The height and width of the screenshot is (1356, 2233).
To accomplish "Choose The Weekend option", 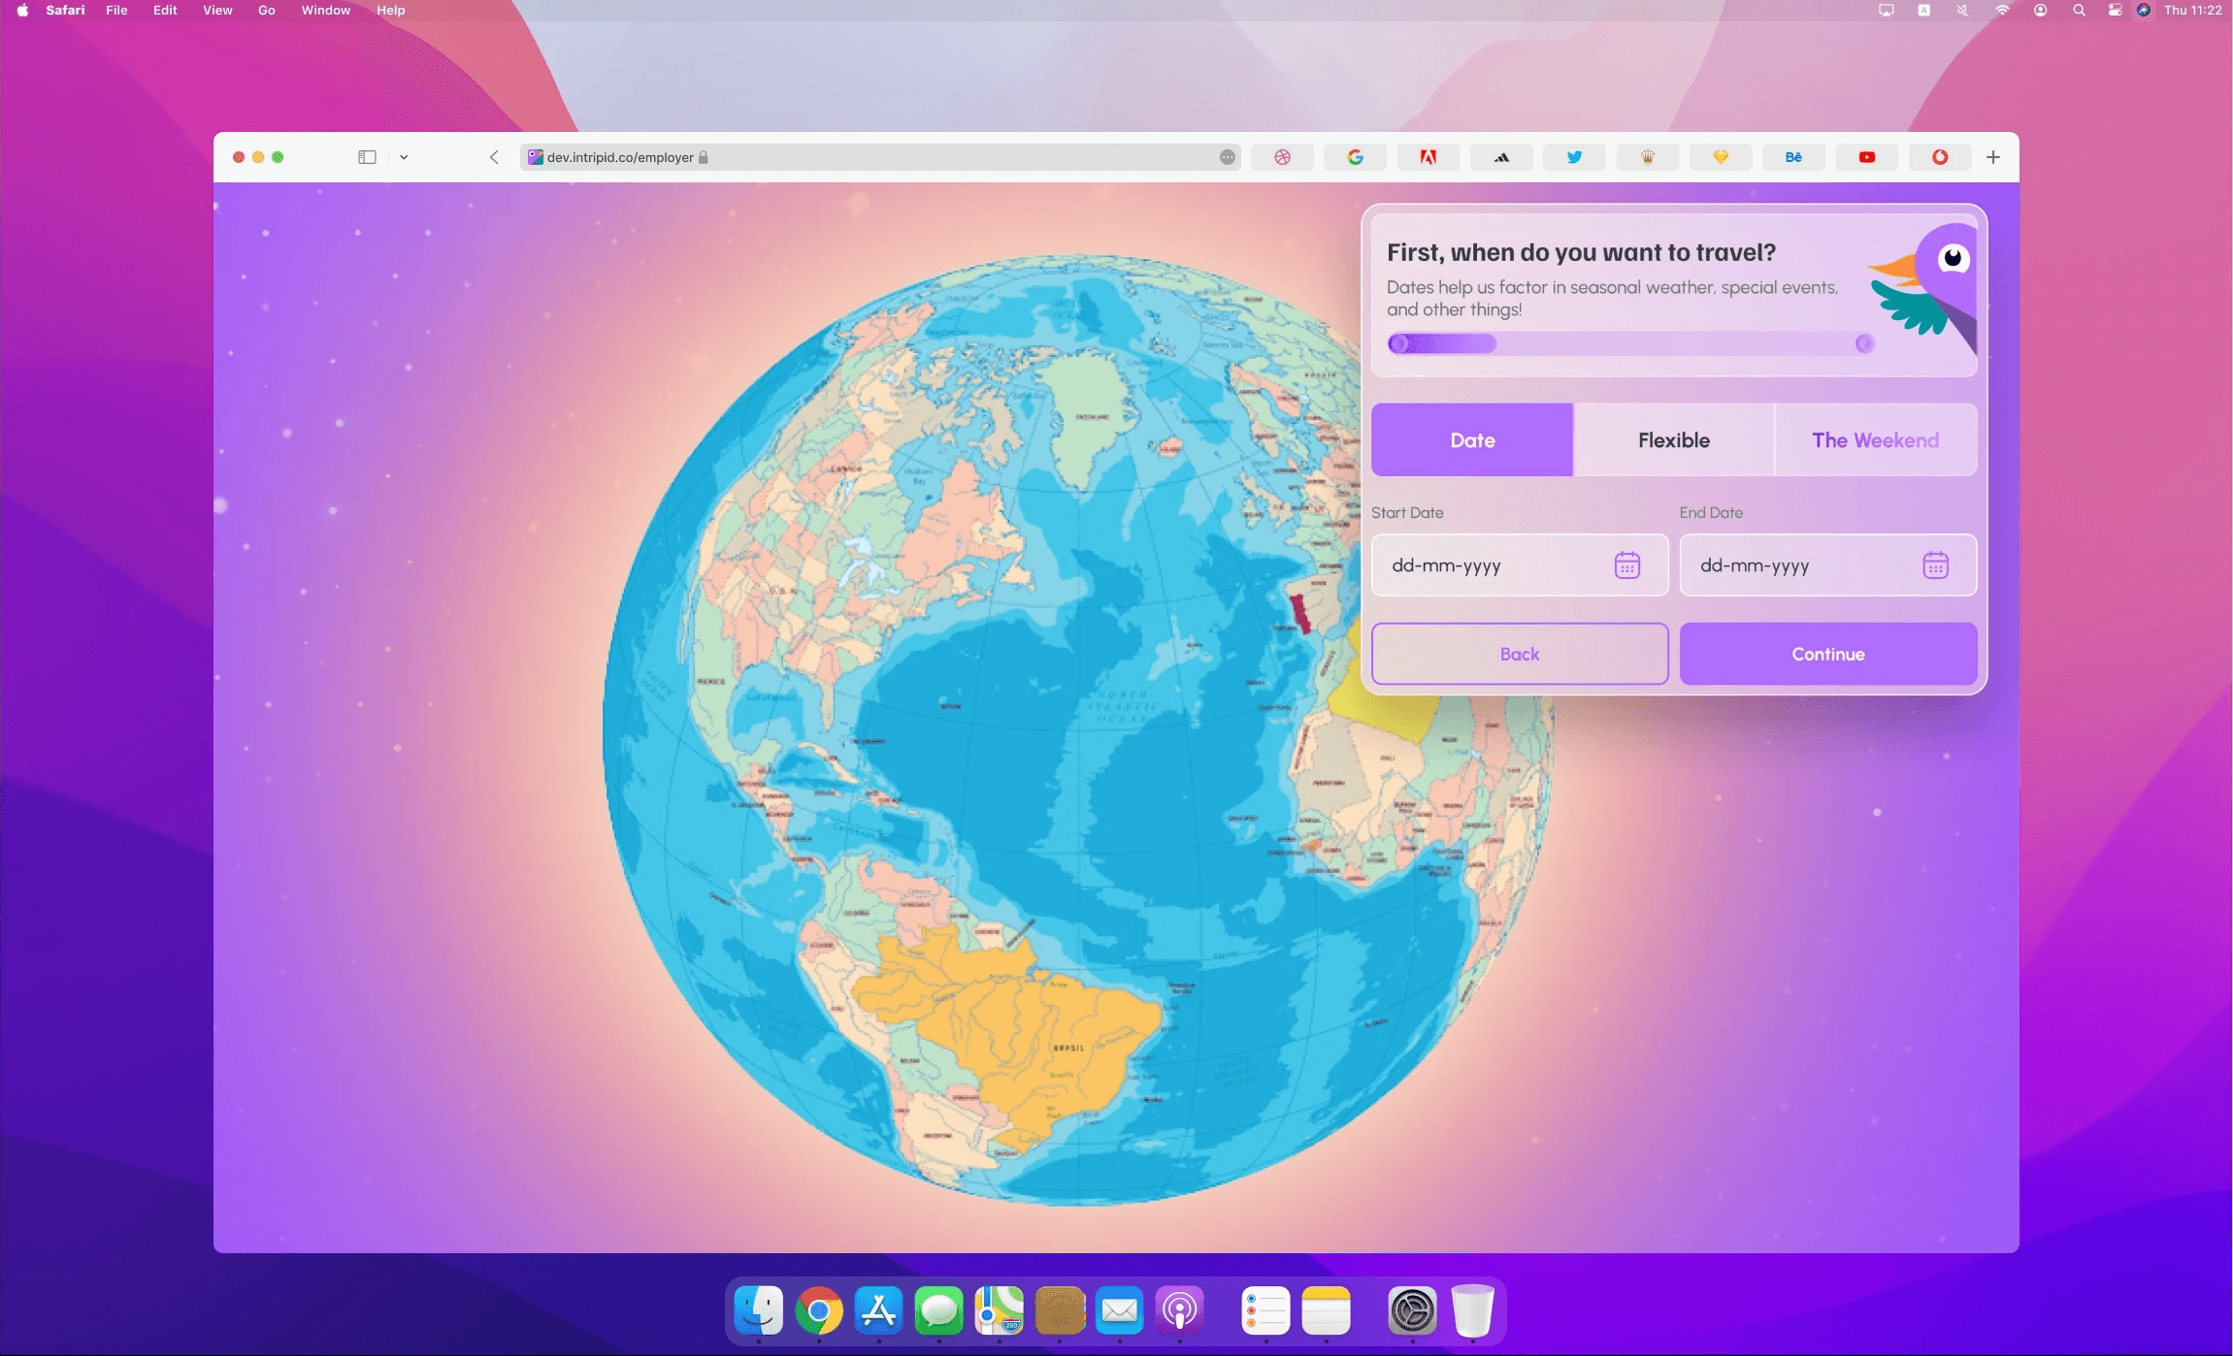I will [x=1875, y=440].
